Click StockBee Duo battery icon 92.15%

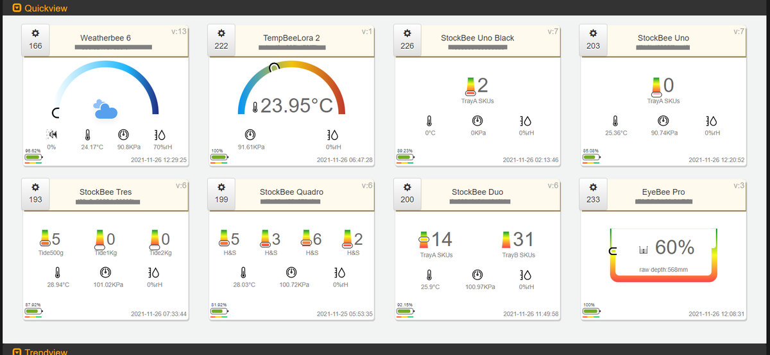coord(405,311)
